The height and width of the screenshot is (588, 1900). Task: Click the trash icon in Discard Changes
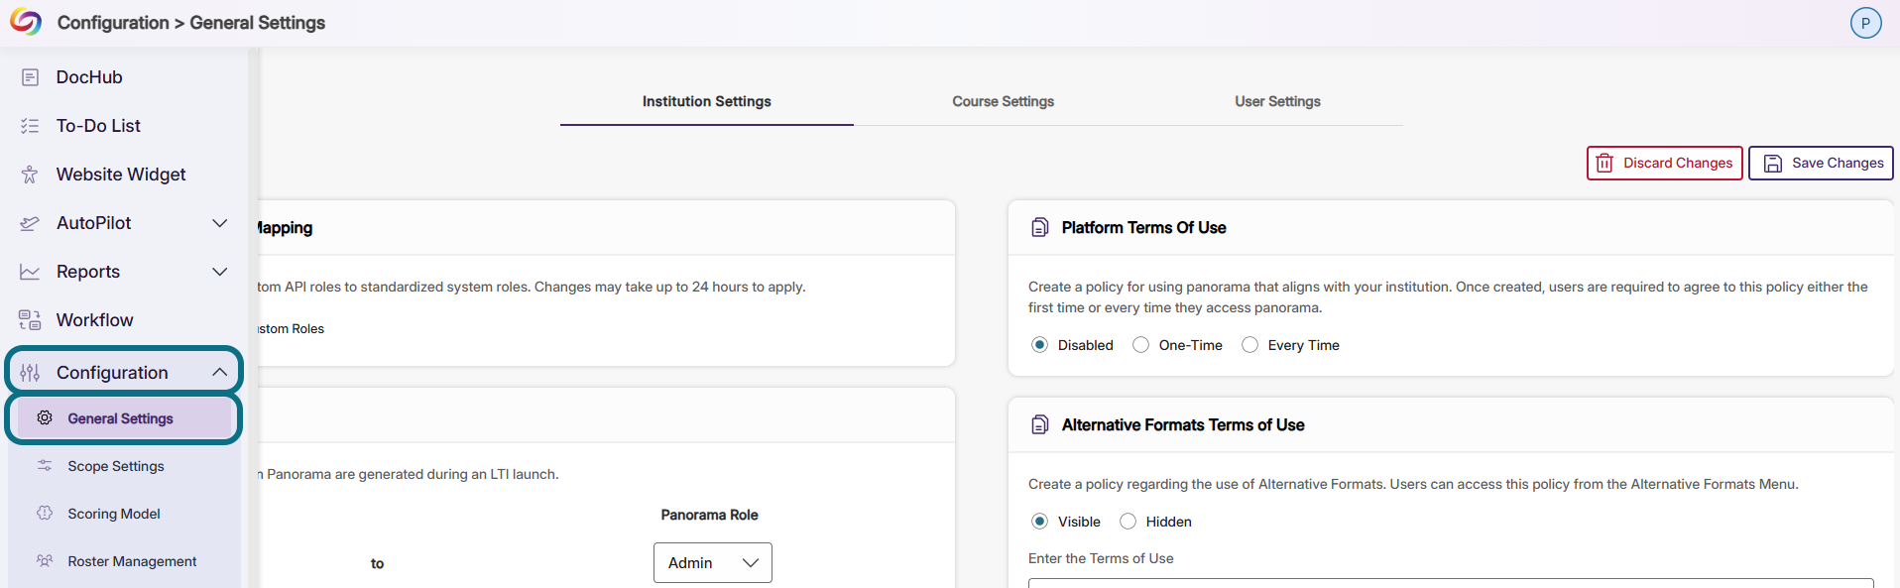(1604, 164)
